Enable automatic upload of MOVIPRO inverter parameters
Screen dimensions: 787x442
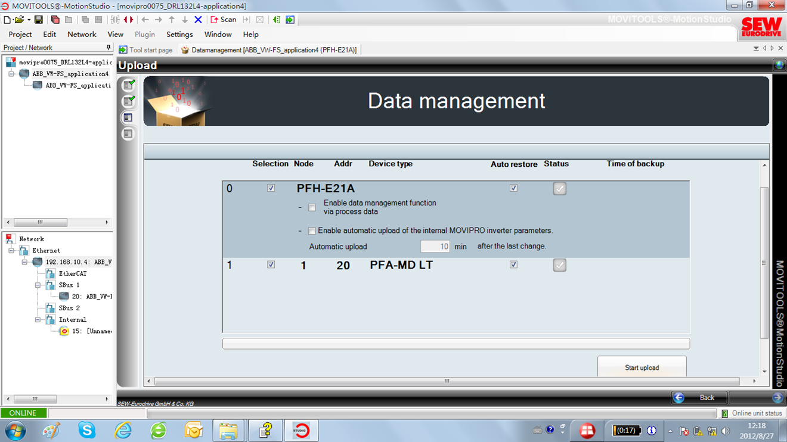point(312,231)
